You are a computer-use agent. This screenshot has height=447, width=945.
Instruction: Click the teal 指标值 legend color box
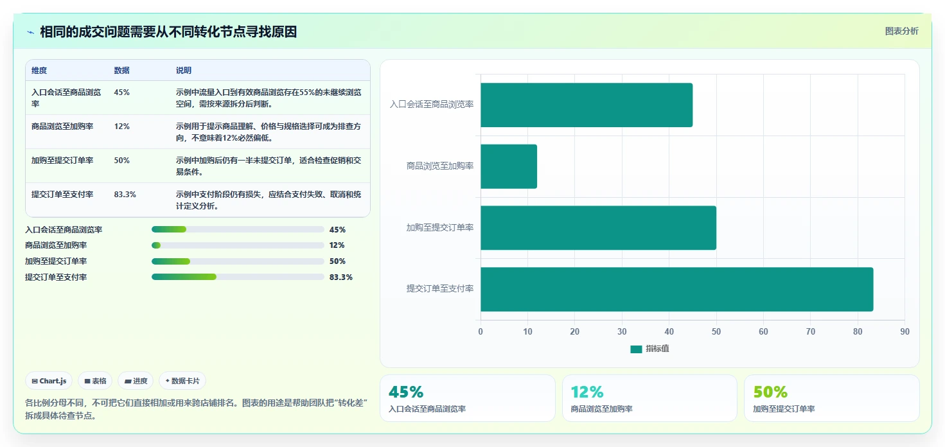pyautogui.click(x=636, y=349)
